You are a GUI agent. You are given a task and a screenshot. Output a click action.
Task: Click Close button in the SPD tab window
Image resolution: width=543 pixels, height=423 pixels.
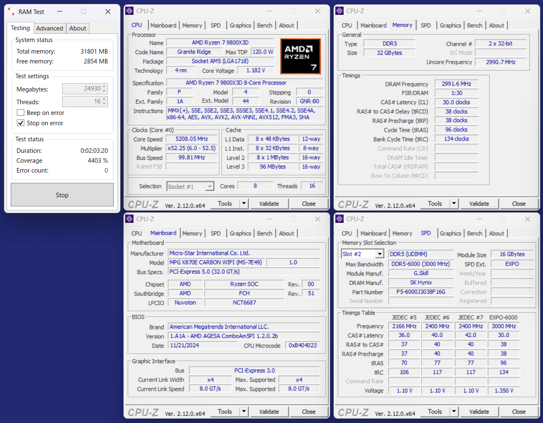tap(519, 411)
